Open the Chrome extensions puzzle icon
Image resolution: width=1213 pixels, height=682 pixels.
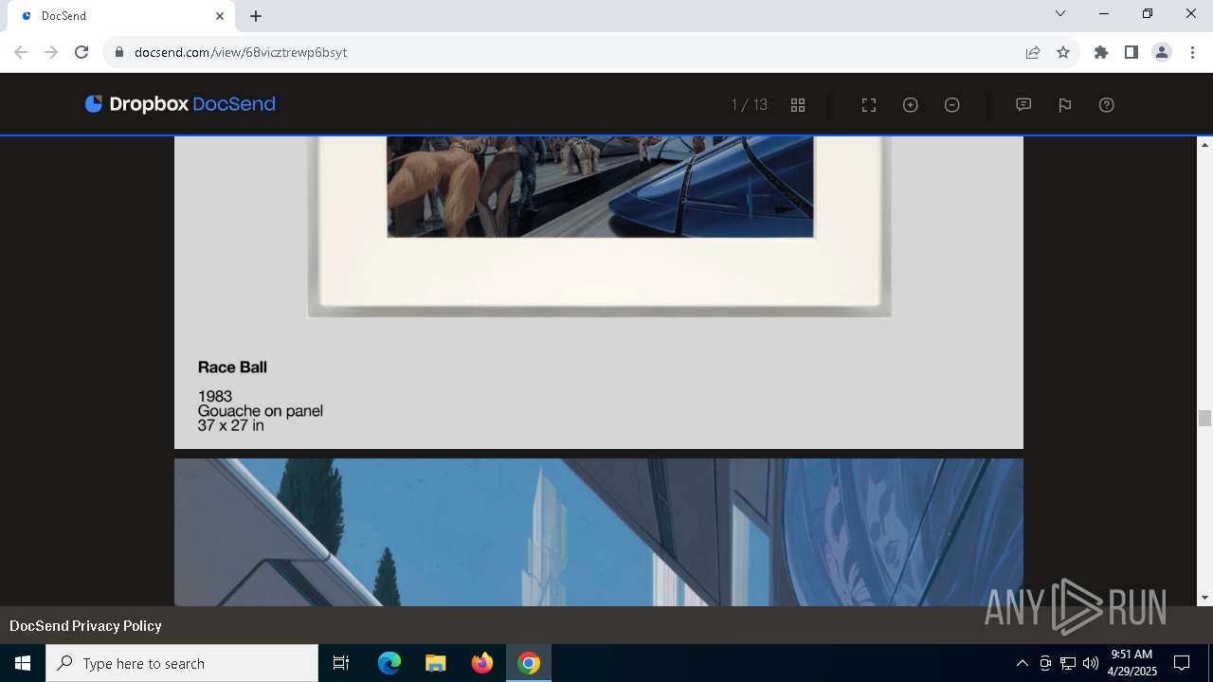1101,52
